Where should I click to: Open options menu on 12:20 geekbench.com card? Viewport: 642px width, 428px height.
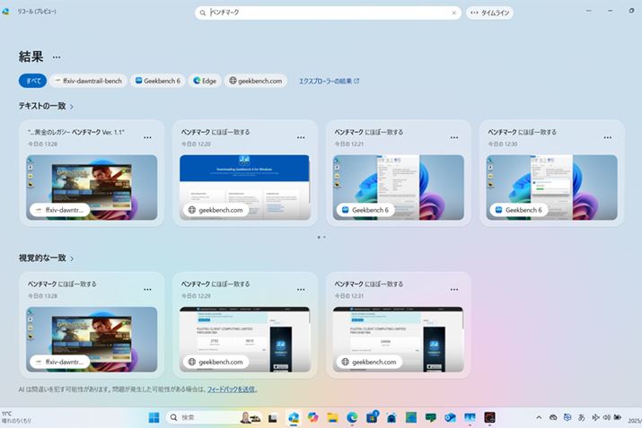coord(301,137)
